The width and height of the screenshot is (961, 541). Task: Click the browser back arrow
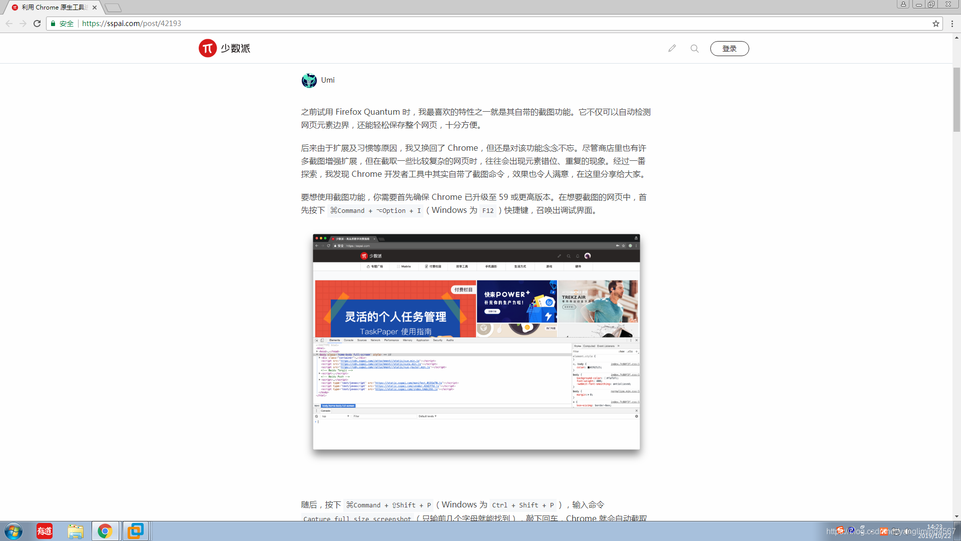[9, 24]
